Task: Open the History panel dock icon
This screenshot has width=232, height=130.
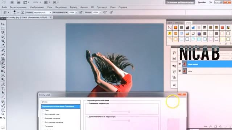Action: (x=174, y=53)
